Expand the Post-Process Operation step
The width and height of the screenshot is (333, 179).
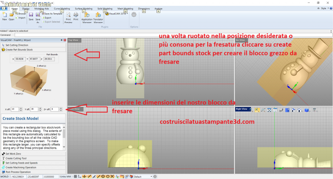click(33, 172)
